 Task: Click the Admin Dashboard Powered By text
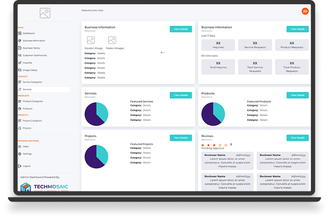click(x=40, y=177)
